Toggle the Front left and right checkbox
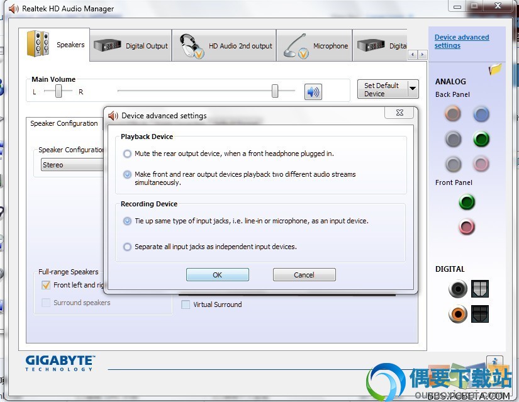The height and width of the screenshot is (402, 519). point(46,285)
